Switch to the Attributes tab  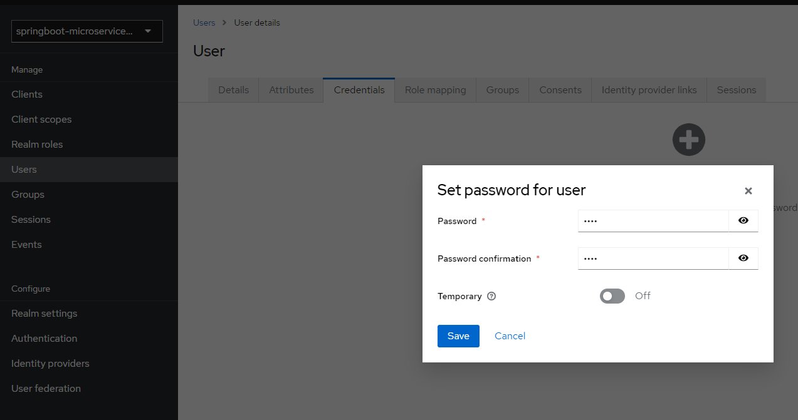pos(291,90)
